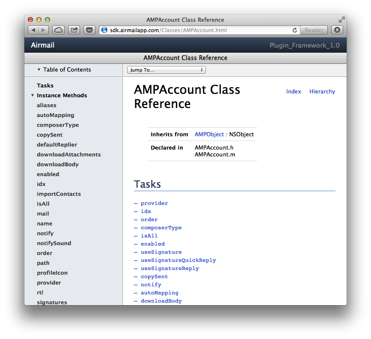Open the copySent task link
The width and height of the screenshot is (371, 339).
tap(154, 276)
